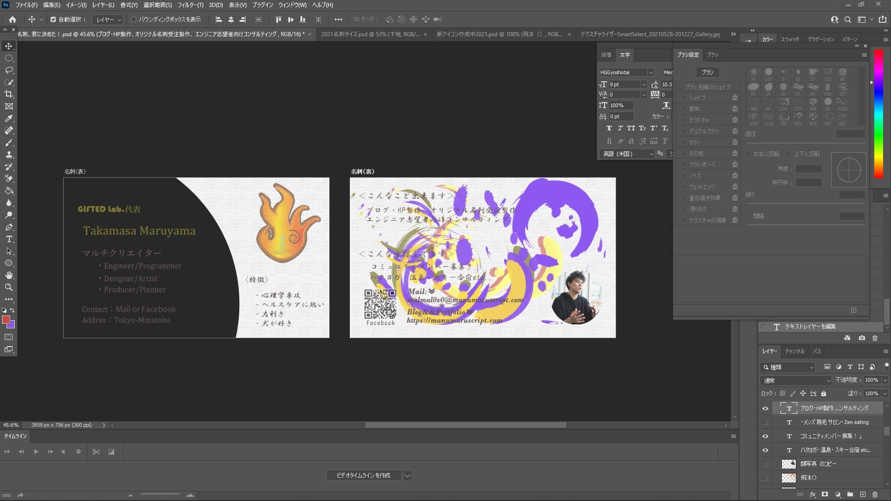The width and height of the screenshot is (891, 501).
Task: Enable the シェイプ brush setting checkbox
Action: (x=683, y=98)
